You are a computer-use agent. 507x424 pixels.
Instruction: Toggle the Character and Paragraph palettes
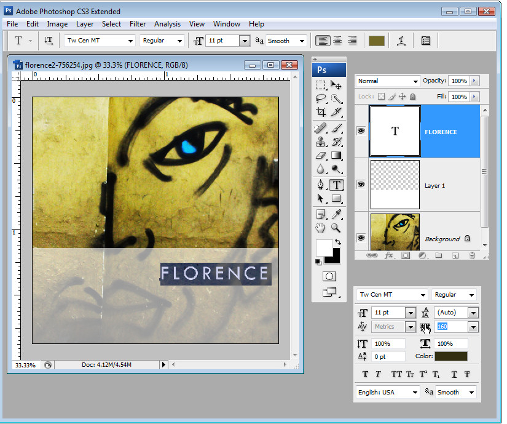point(426,41)
